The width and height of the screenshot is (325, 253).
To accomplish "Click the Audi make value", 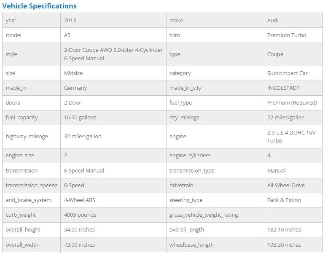I will [x=273, y=20].
